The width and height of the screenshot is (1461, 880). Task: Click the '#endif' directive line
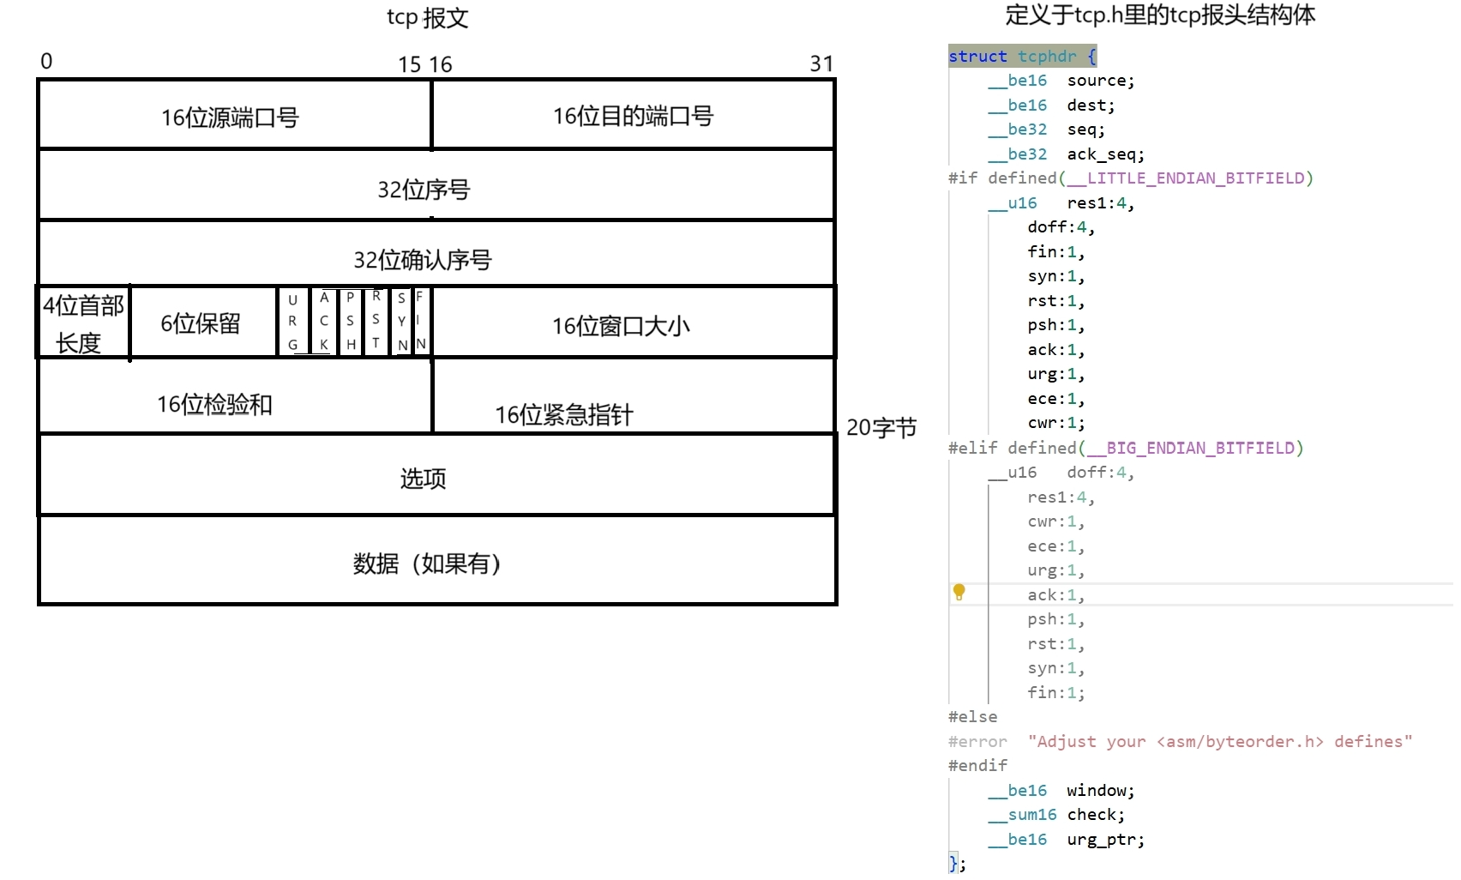(x=977, y=765)
